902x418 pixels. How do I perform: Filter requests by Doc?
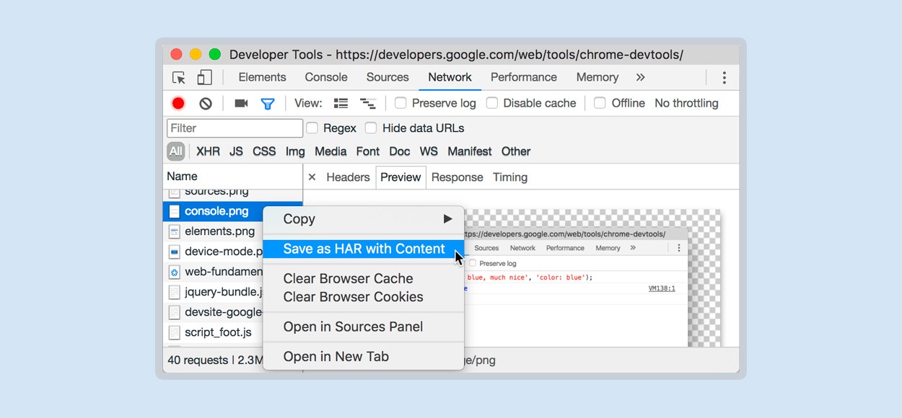coord(399,151)
